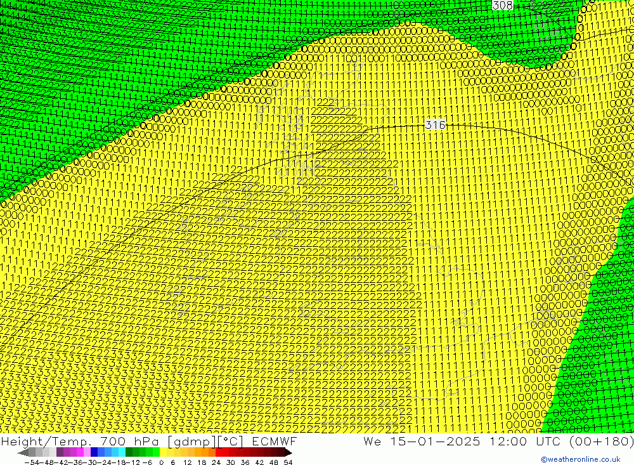Click the 308 contour label
Image resolution: width=634 pixels, height=465 pixels.
(503, 5)
